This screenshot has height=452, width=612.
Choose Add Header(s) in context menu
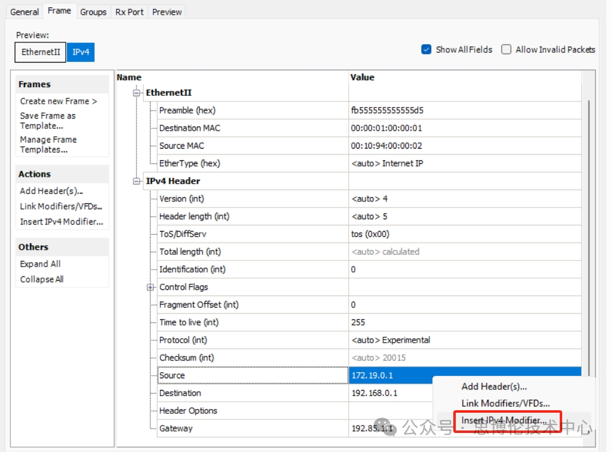[494, 386]
